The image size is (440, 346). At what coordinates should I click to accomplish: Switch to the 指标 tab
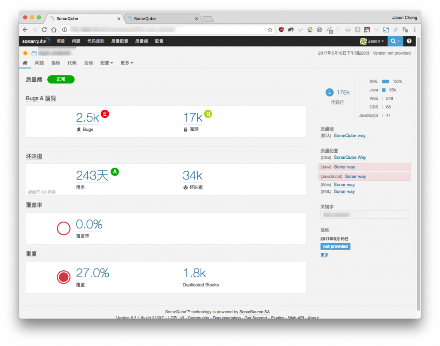[56, 63]
